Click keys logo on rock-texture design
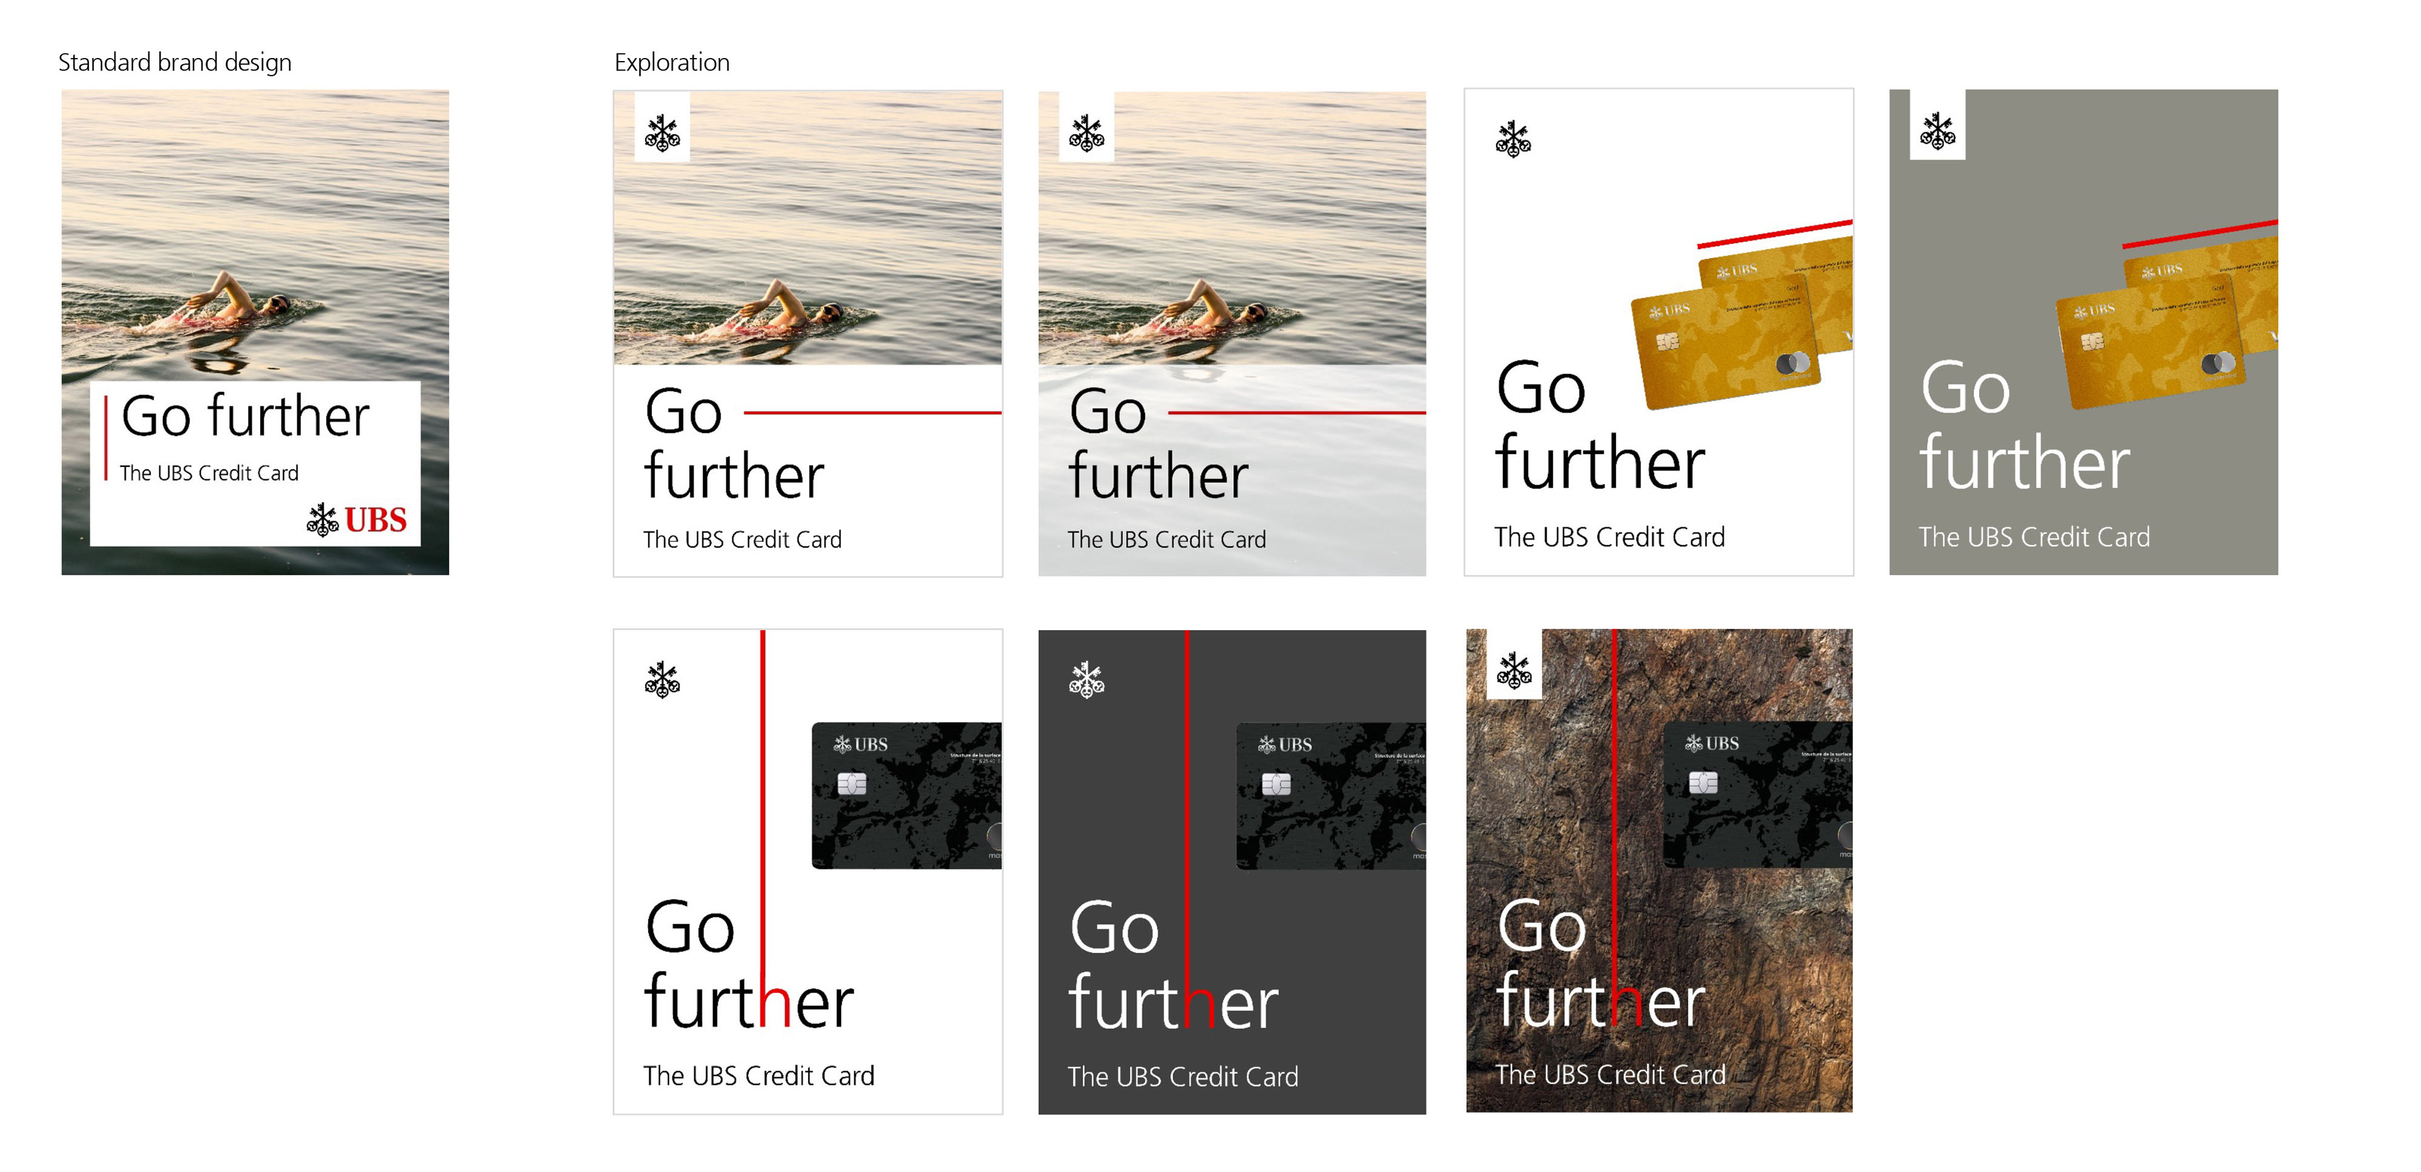Image resolution: width=2421 pixels, height=1172 pixels. coord(1514,670)
